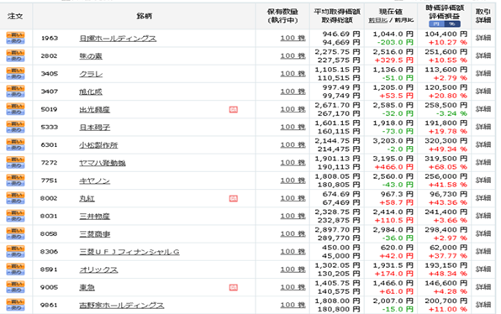501x314 pixels.
Task: Click the sell button for 三菱UFJフィナンシャルG
Action: [x=15, y=255]
